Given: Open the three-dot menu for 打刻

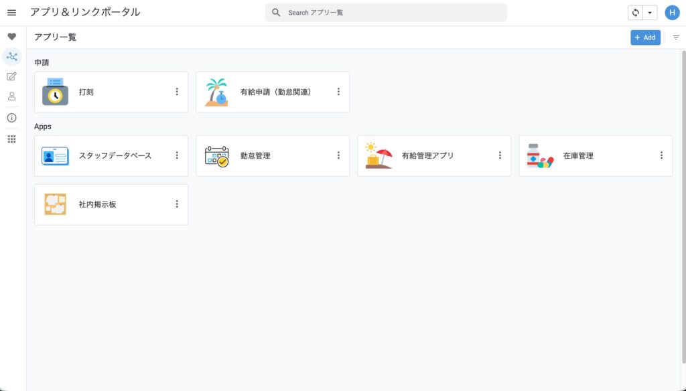Looking at the screenshot, I should (x=177, y=92).
